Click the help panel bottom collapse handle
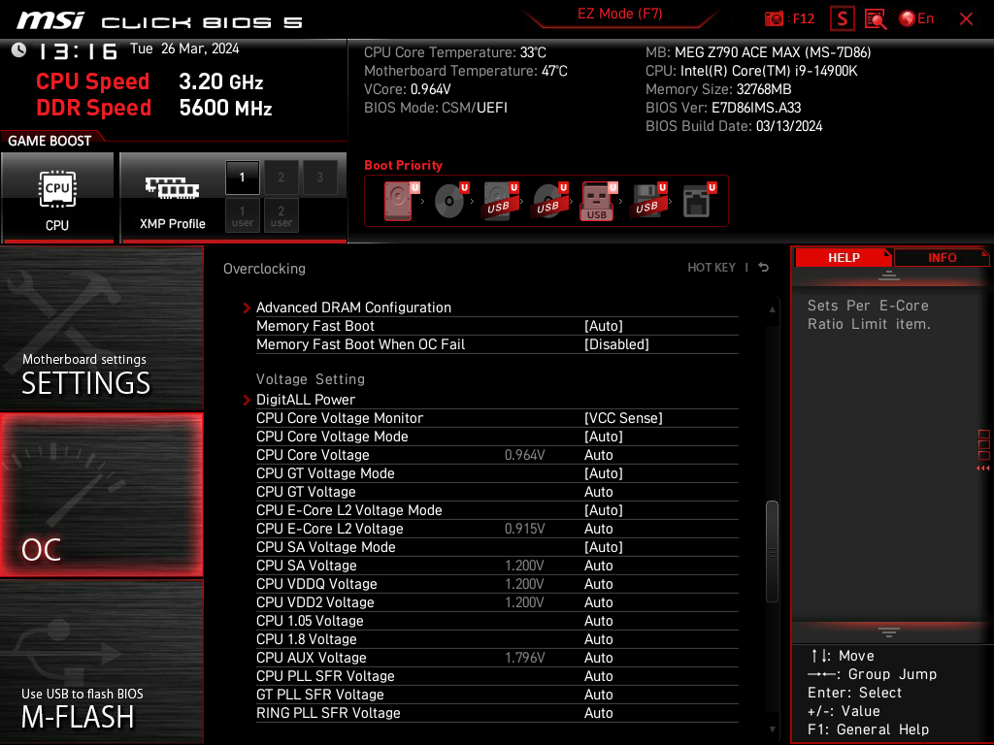This screenshot has height=745, width=994. pos(889,632)
